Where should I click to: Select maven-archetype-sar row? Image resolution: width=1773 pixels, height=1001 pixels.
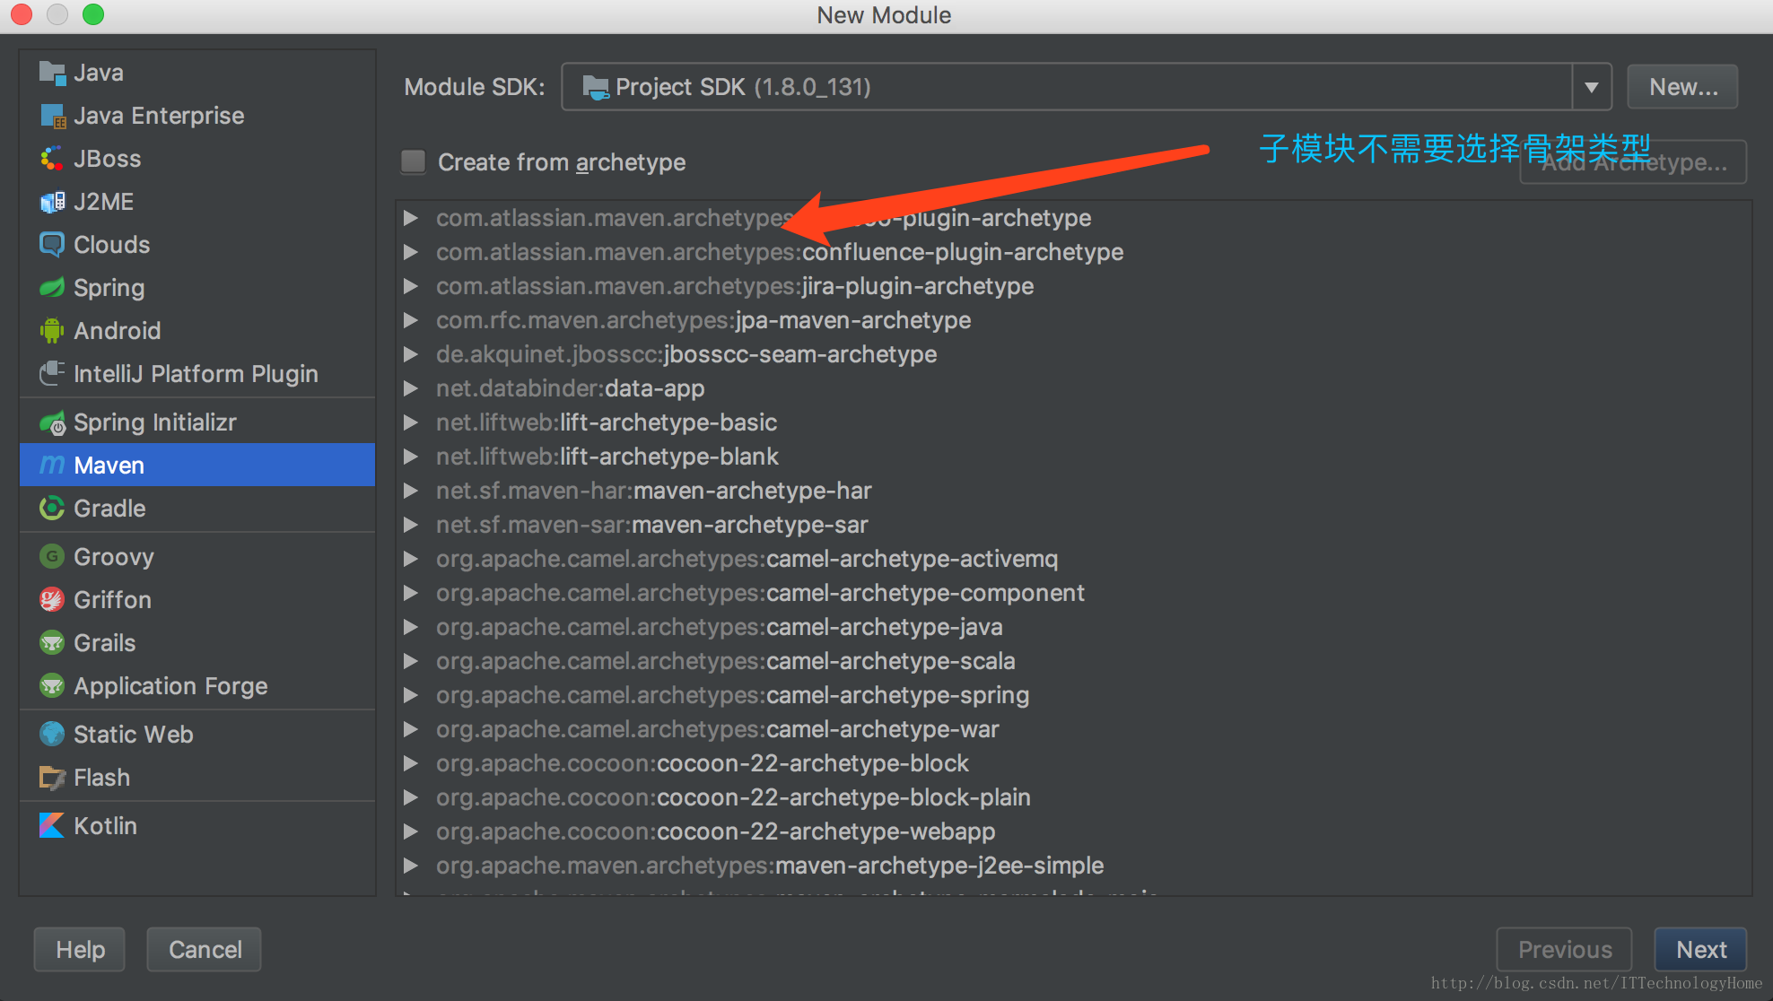(1073, 525)
